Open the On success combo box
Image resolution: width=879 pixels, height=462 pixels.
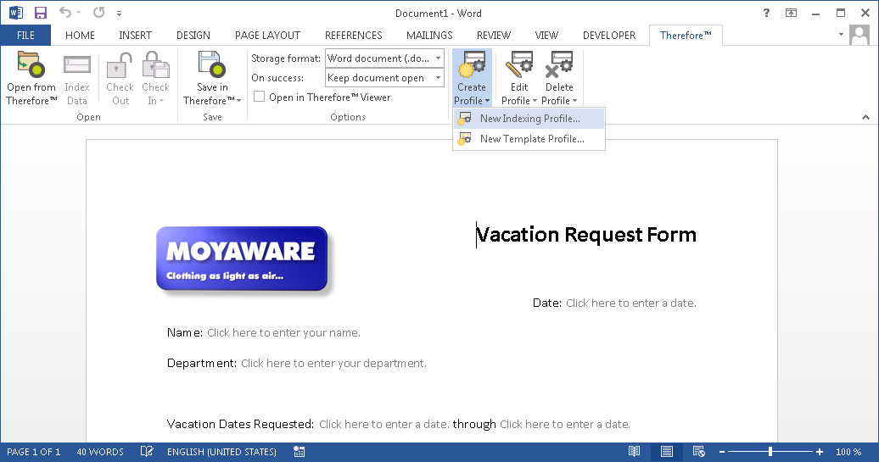(x=438, y=78)
